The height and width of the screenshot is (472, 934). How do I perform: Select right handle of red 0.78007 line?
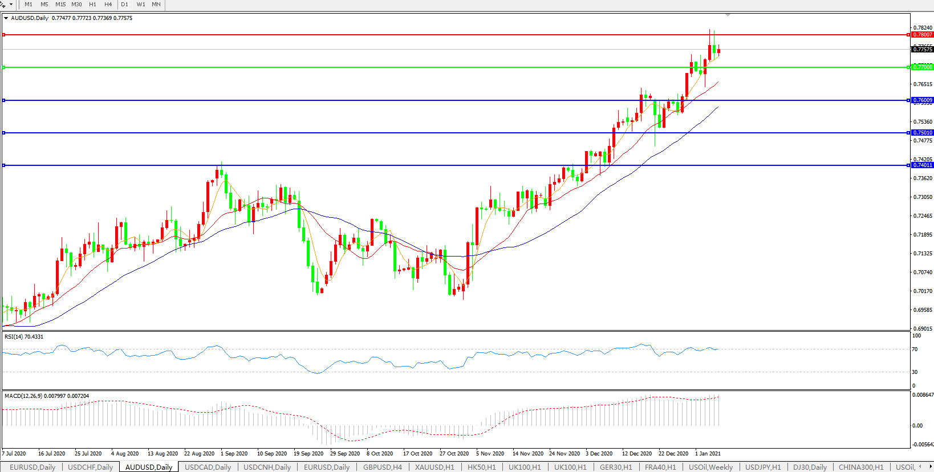click(x=908, y=35)
